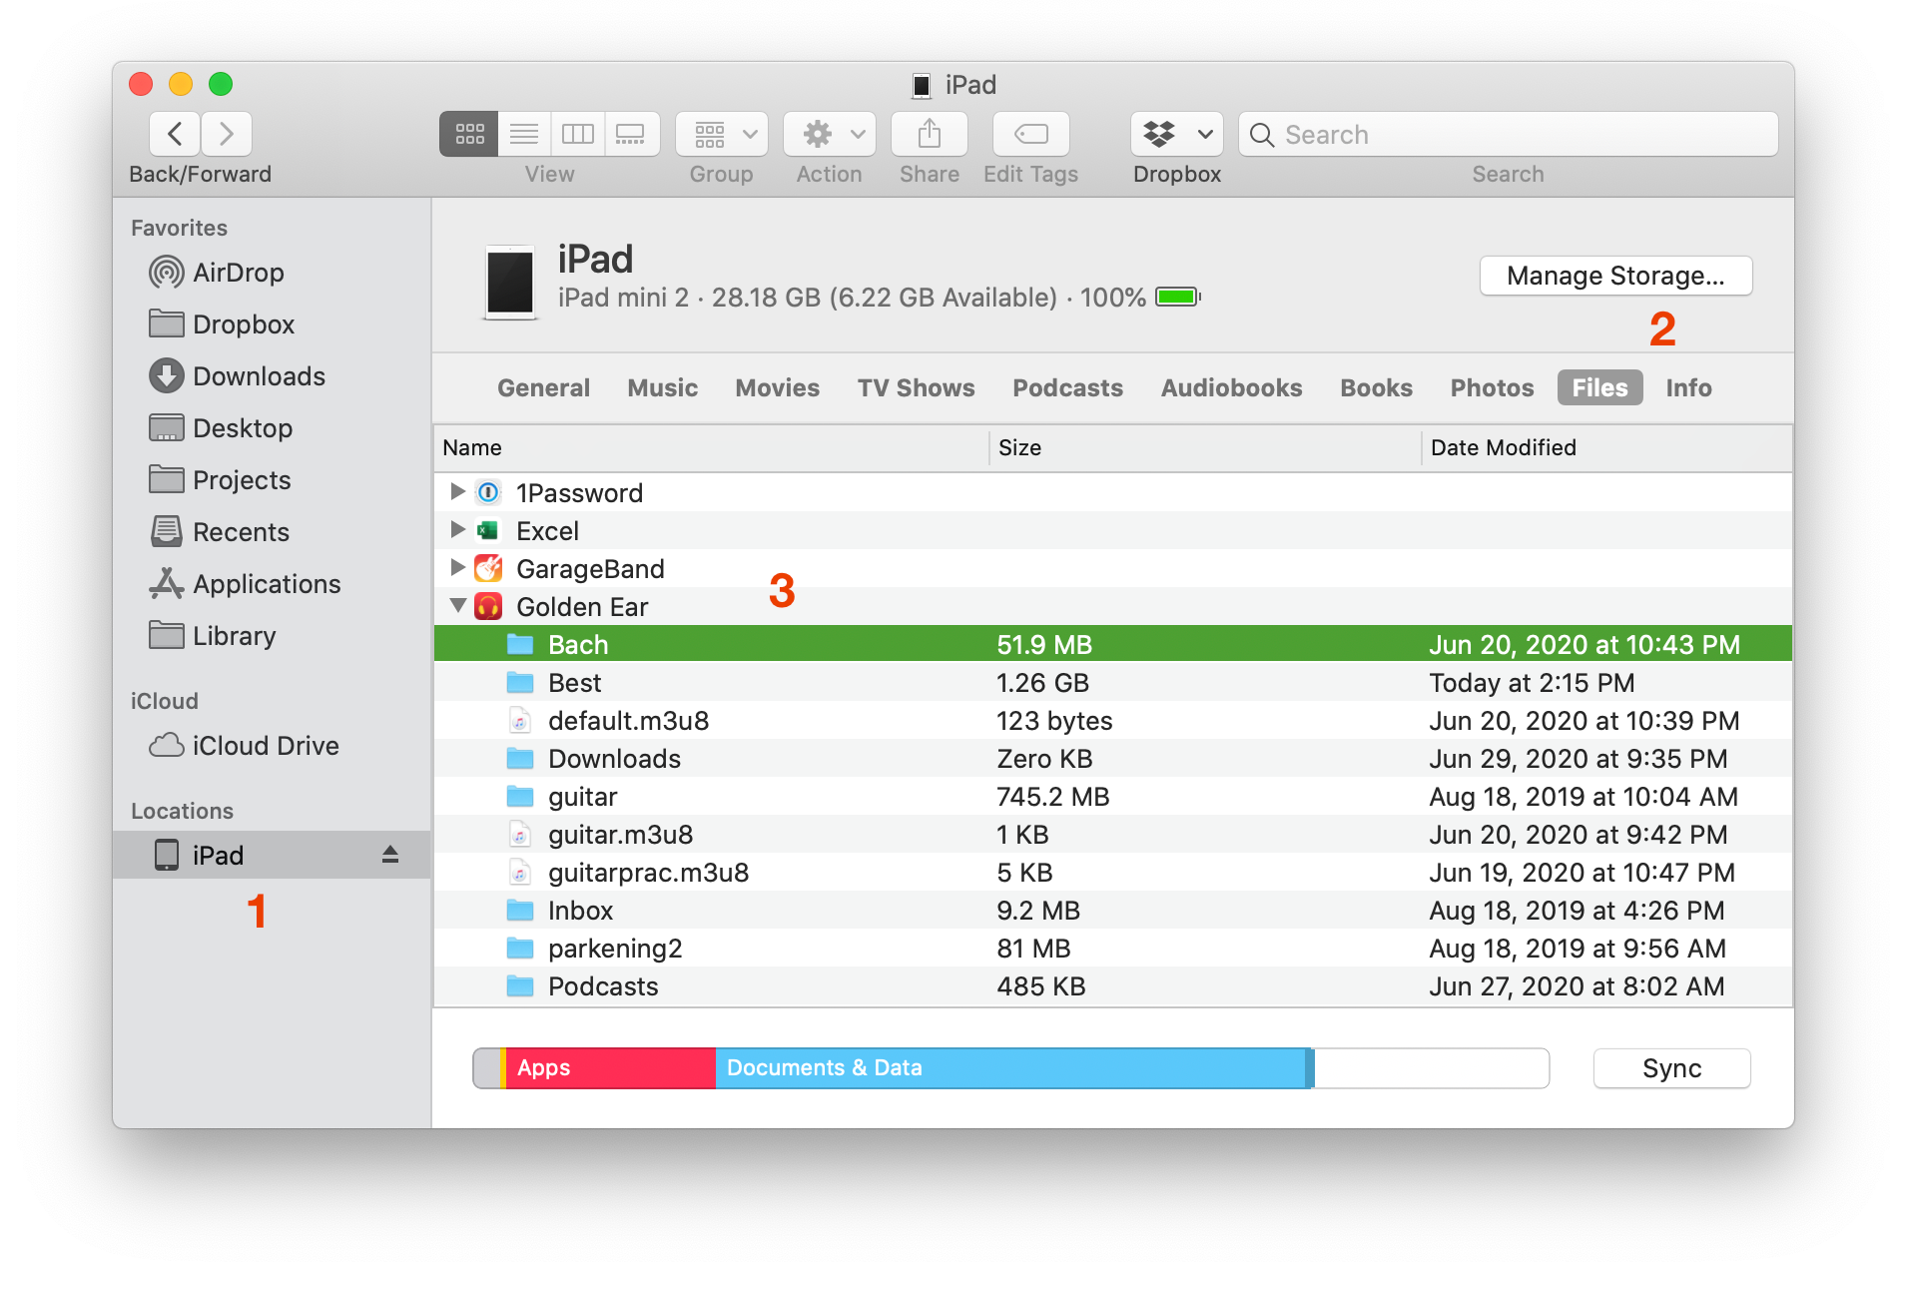The height and width of the screenshot is (1290, 1905).
Task: Switch to the Podcasts tab
Action: [x=1067, y=387]
